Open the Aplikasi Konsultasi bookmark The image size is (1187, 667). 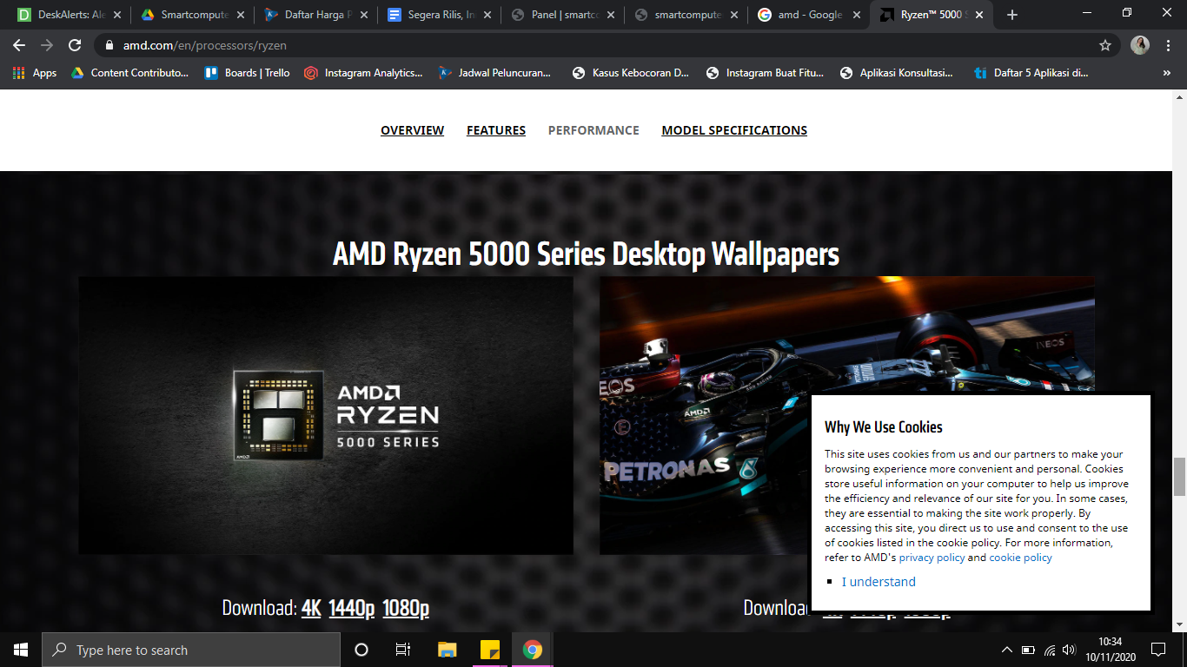click(x=897, y=73)
